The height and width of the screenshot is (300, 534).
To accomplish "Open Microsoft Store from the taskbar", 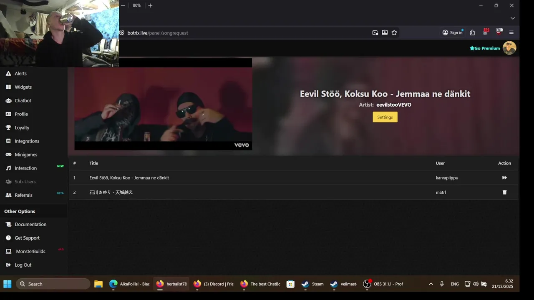I will 291,284.
